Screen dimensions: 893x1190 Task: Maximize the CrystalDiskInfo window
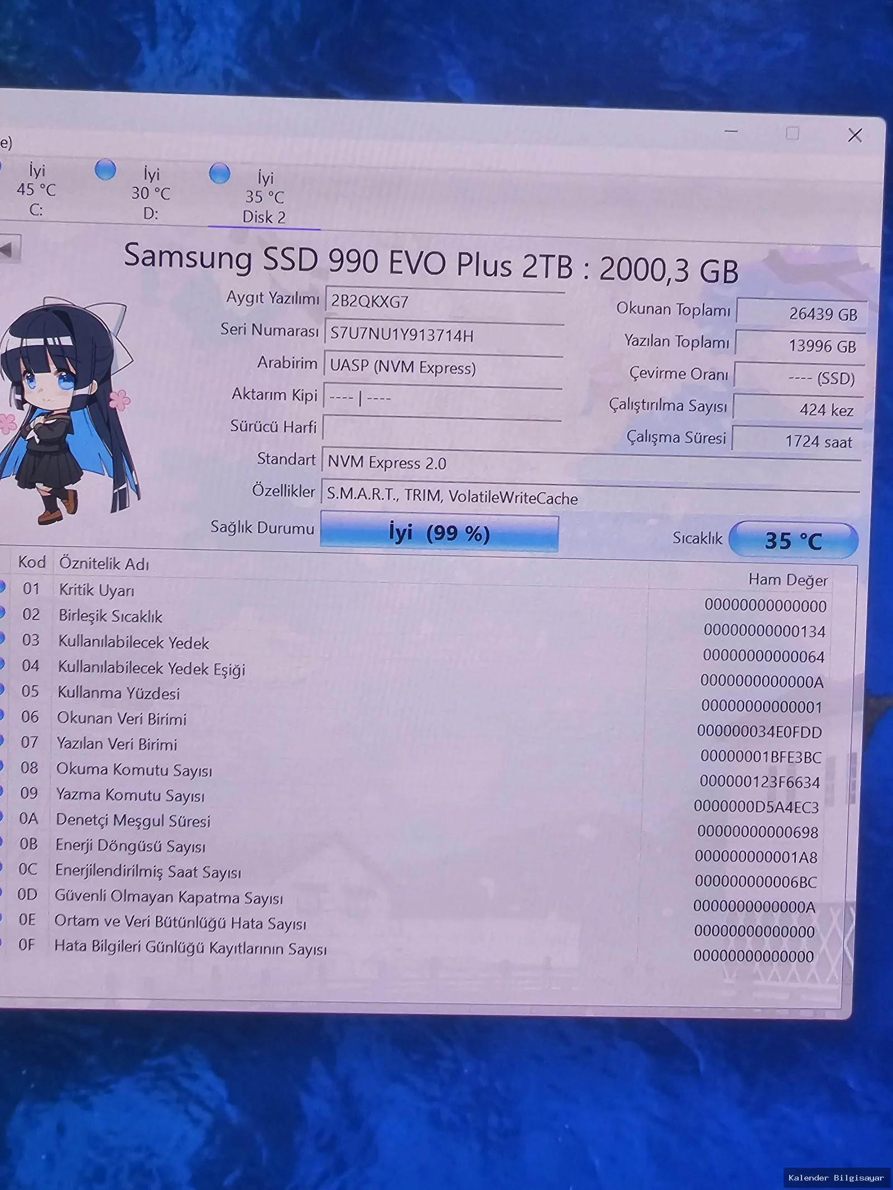pyautogui.click(x=793, y=133)
